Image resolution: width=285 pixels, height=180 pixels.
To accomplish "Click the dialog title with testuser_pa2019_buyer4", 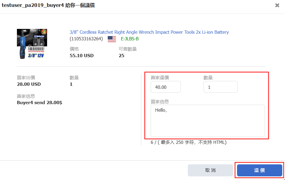I will (x=48, y=5).
